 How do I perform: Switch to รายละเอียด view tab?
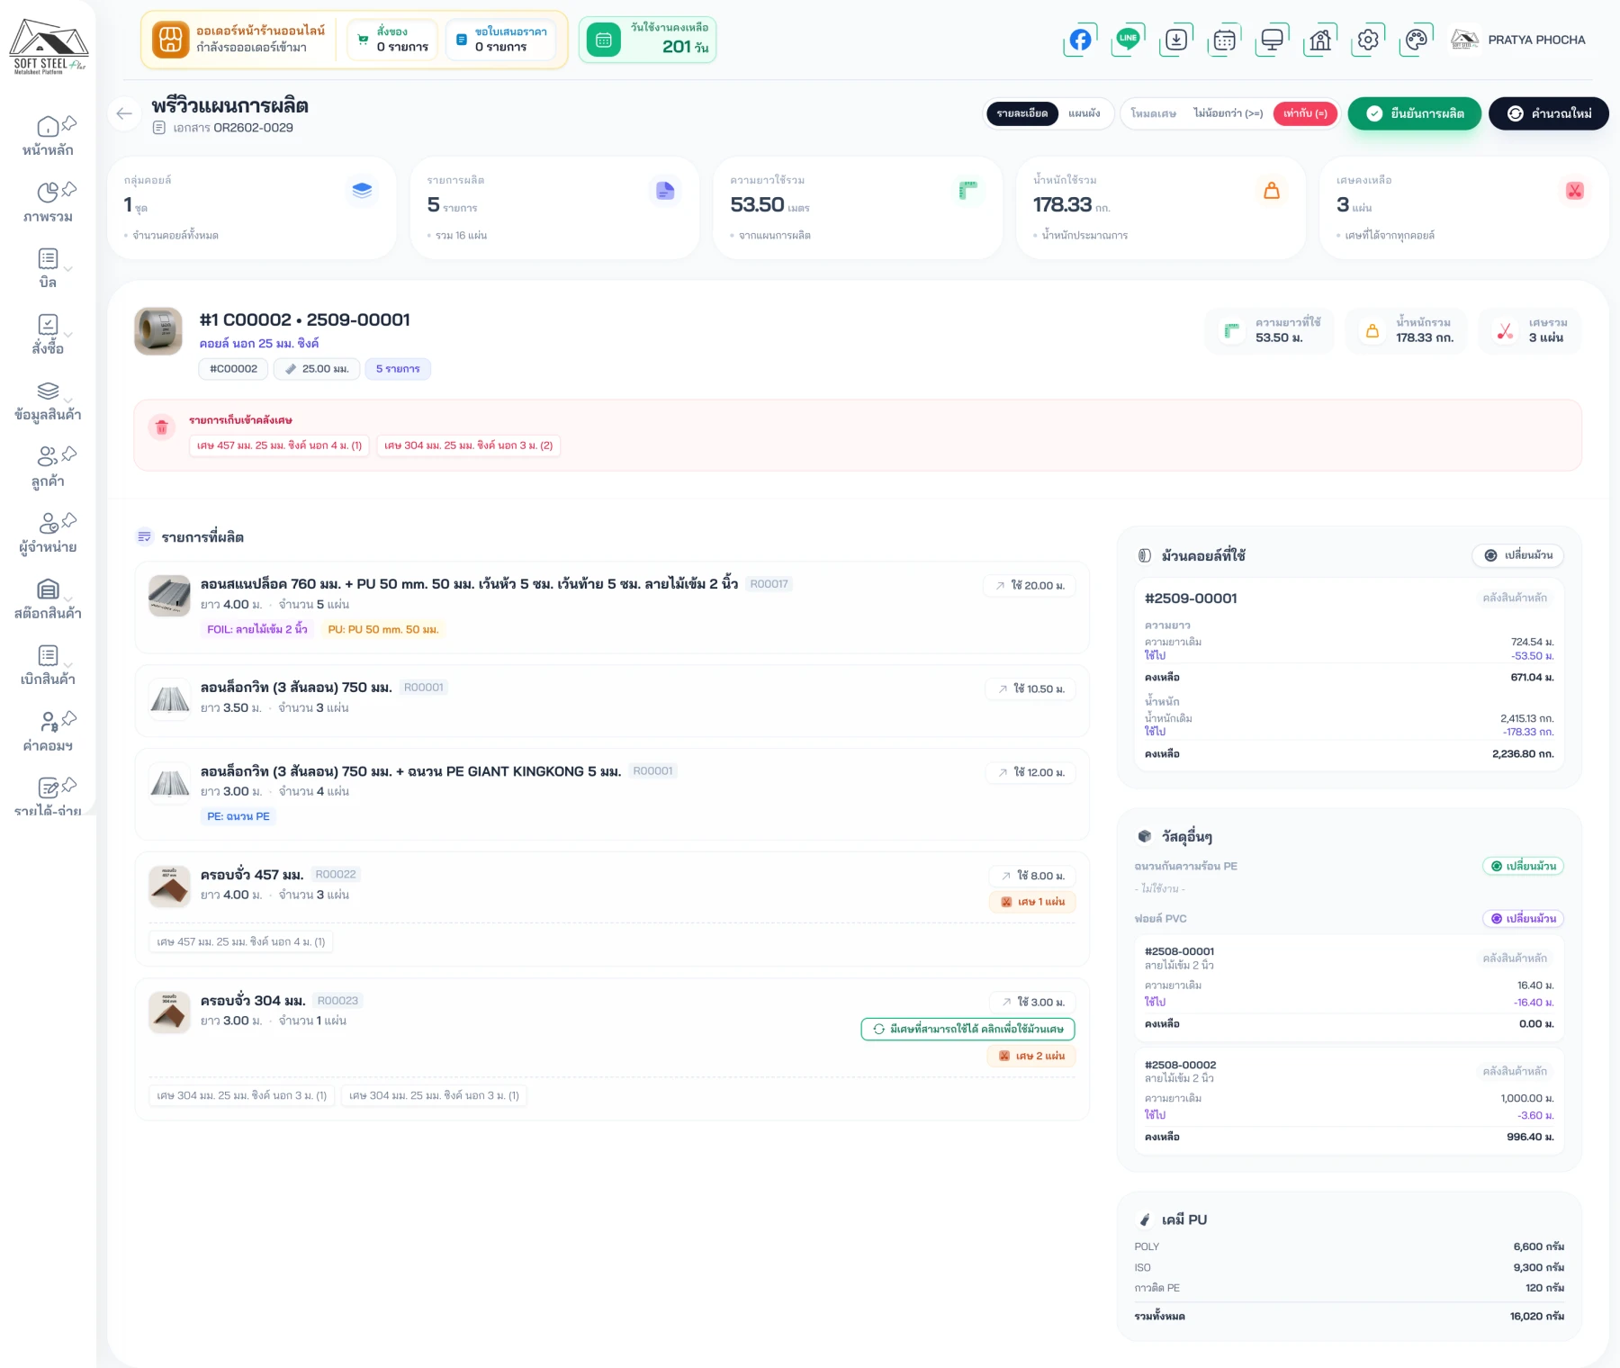(x=1021, y=113)
